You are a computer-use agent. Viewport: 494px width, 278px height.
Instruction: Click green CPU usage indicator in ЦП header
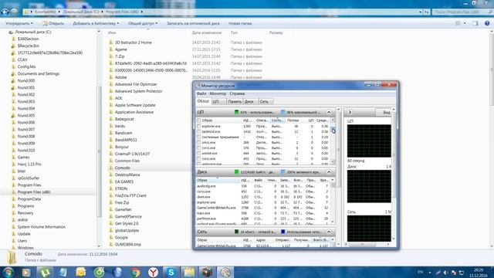coord(237,112)
